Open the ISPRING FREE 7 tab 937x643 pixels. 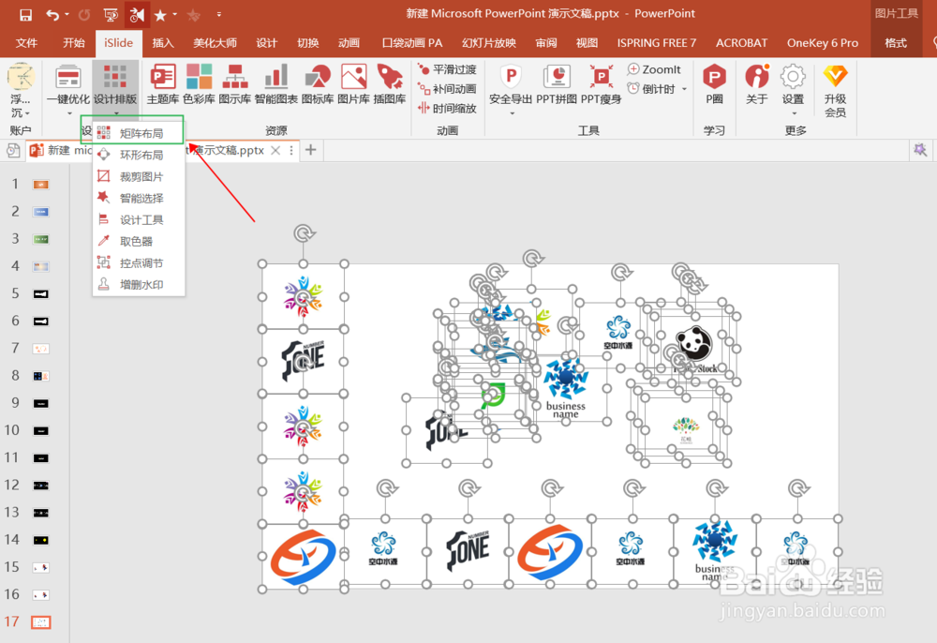pos(657,43)
